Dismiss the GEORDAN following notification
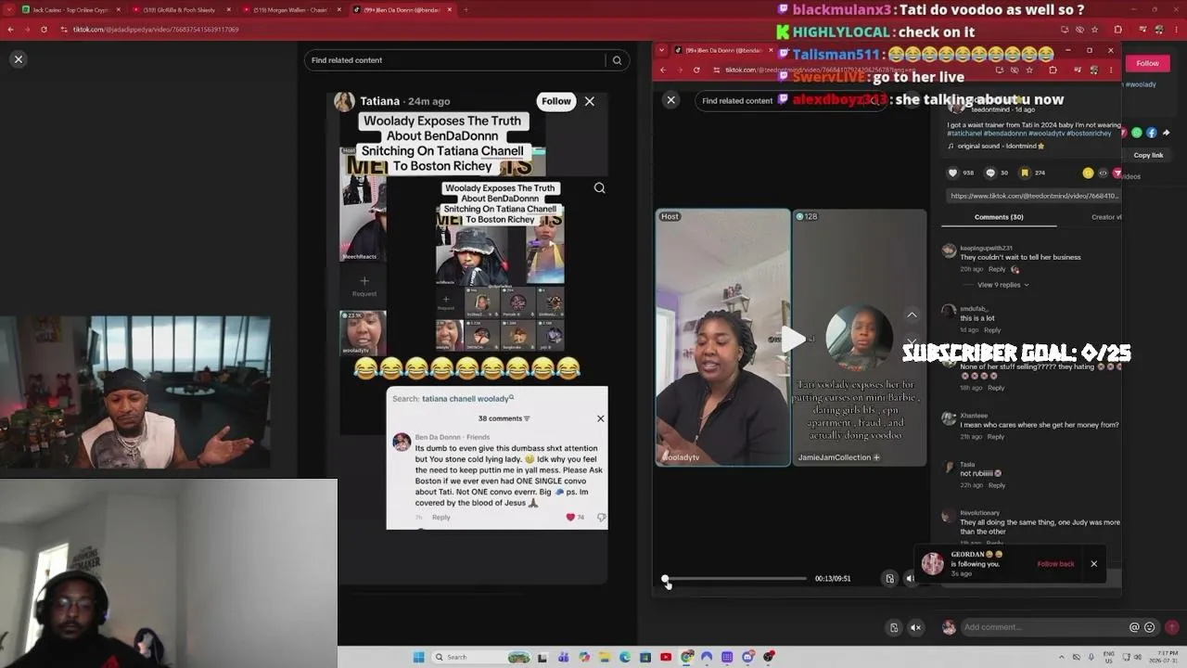1187x668 pixels. [1094, 564]
